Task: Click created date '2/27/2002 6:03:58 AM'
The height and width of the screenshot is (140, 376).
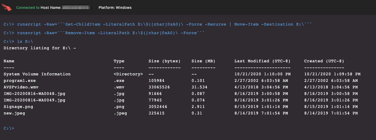Action: point(331,81)
